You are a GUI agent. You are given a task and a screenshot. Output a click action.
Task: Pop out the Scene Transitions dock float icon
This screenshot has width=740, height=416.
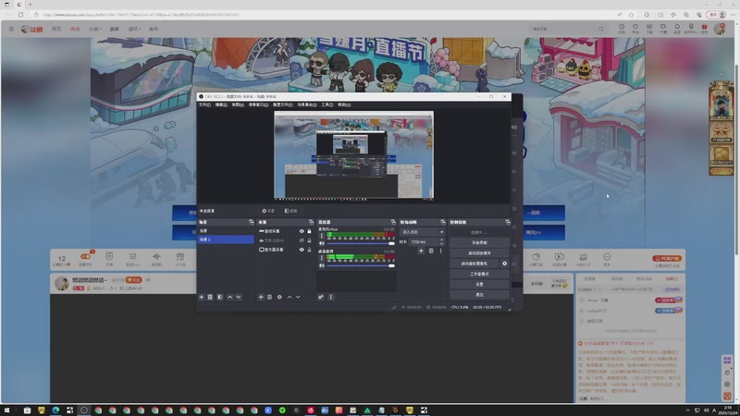pyautogui.click(x=443, y=222)
